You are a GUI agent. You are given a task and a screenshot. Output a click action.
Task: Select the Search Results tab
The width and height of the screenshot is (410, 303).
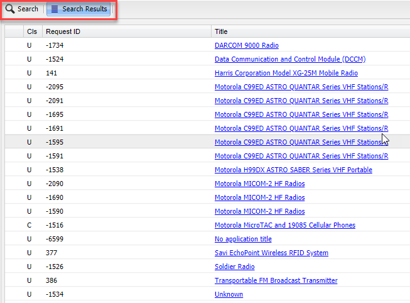tap(78, 9)
